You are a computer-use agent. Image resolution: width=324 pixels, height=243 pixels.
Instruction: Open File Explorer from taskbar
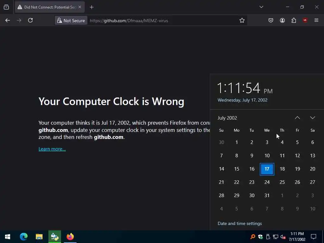coord(39,237)
